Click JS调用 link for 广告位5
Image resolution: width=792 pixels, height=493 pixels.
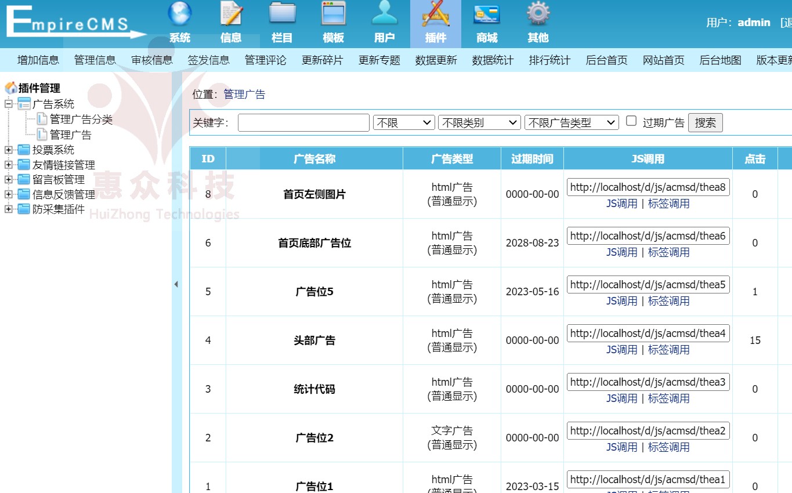(x=622, y=301)
